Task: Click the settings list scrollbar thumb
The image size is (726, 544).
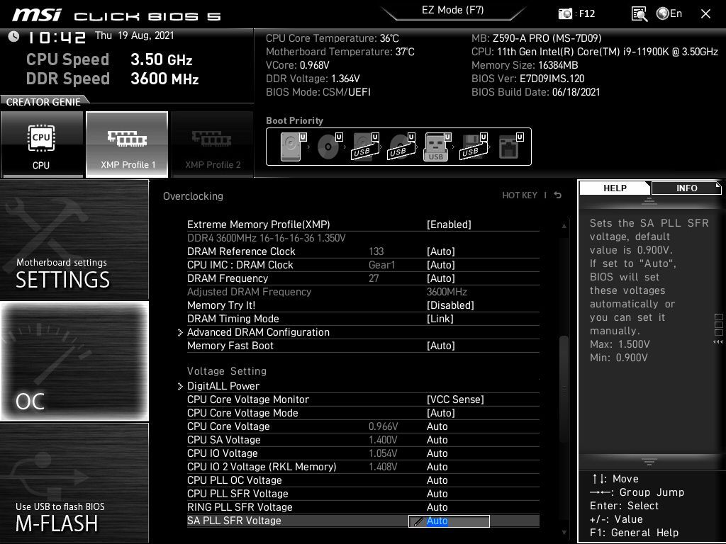Action: 564,389
